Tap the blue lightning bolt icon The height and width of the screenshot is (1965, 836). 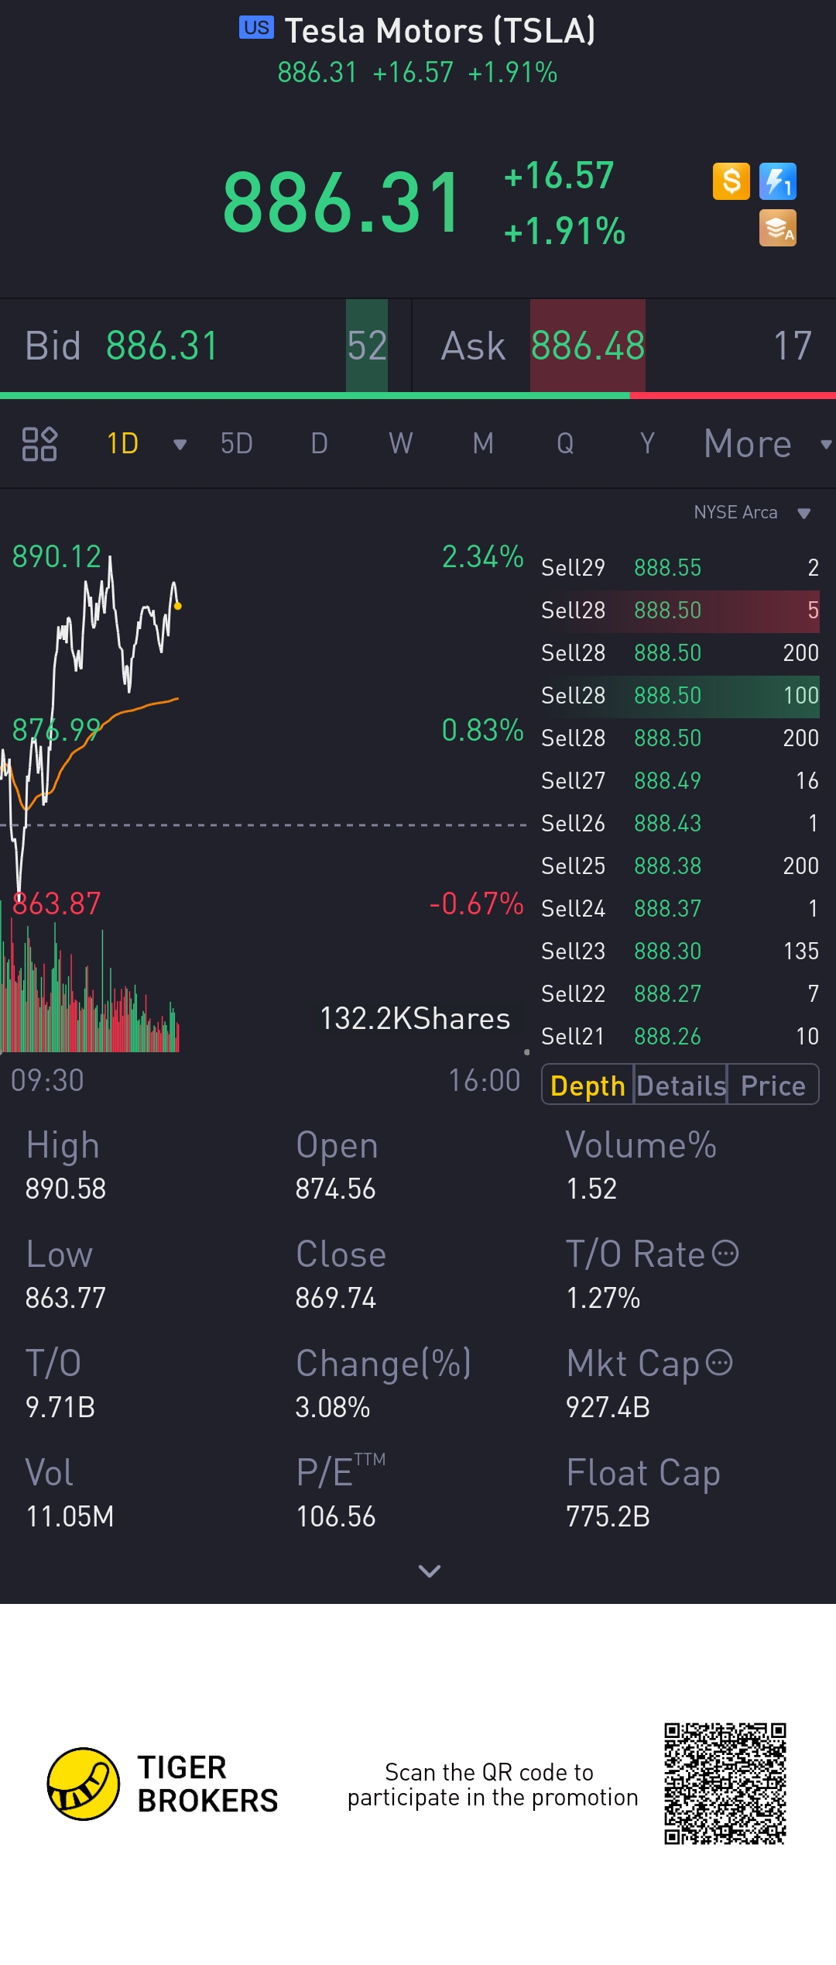pos(777,182)
